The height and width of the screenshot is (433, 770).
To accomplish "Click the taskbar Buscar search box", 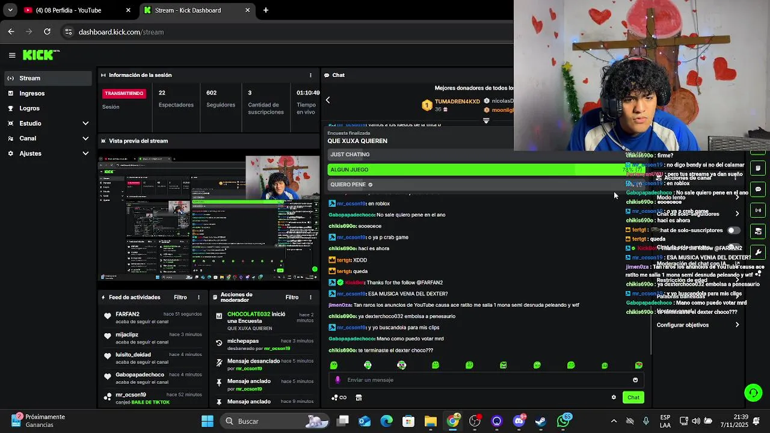I will pos(275,421).
